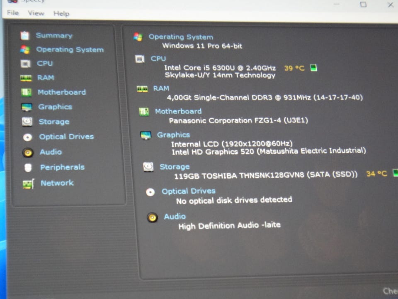Click the Internal LCD (1920x1200@60Hz) text

(232, 144)
